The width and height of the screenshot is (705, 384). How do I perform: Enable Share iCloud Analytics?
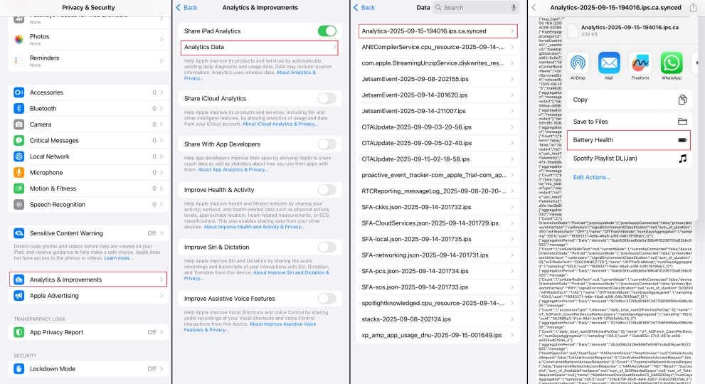(327, 98)
